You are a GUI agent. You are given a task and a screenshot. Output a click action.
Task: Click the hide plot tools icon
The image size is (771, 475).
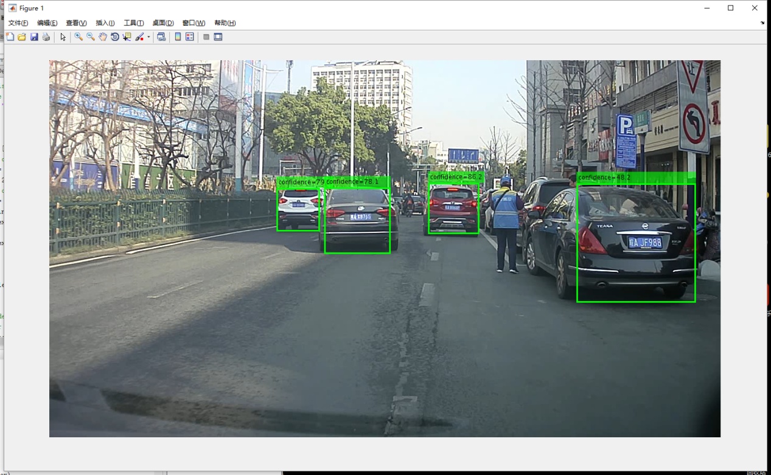[x=206, y=37]
